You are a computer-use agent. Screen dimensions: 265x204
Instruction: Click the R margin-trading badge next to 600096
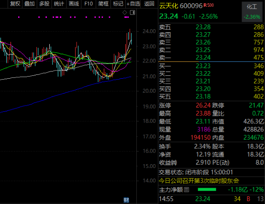point(205,5)
